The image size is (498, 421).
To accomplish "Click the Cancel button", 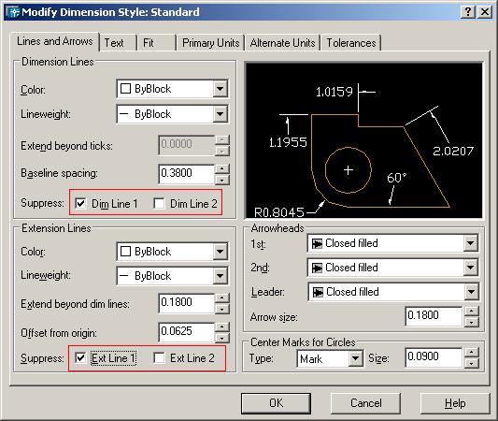I will point(365,403).
